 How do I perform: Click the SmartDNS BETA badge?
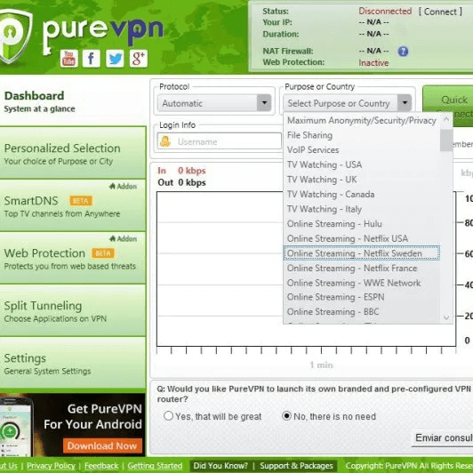coord(81,201)
